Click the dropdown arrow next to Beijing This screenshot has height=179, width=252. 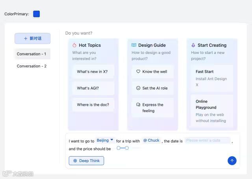112,140
